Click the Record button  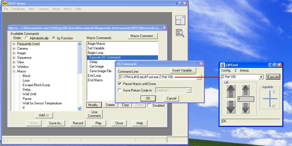78,123
